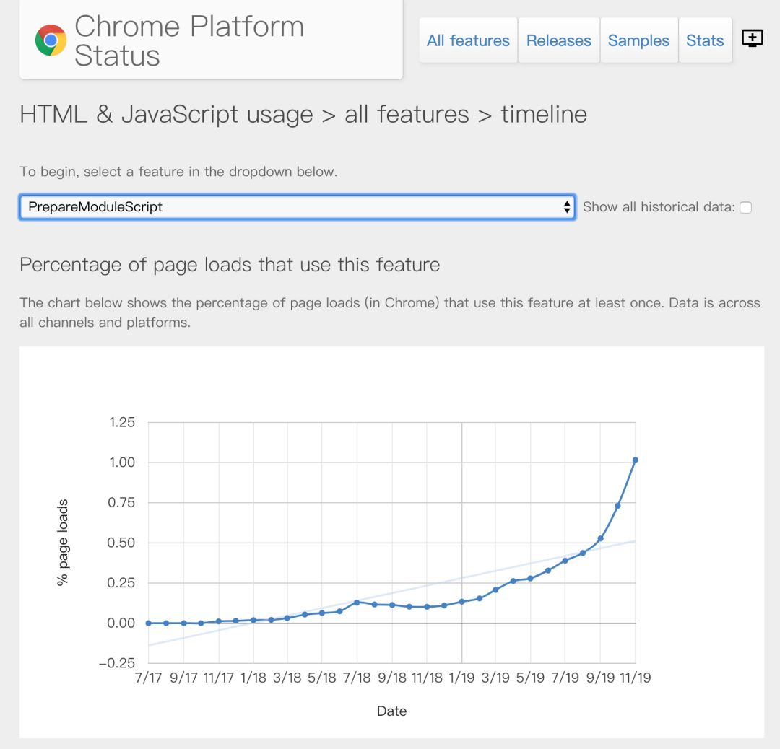Go to the Samples tab
Image resolution: width=780 pixels, height=749 pixels.
click(639, 41)
